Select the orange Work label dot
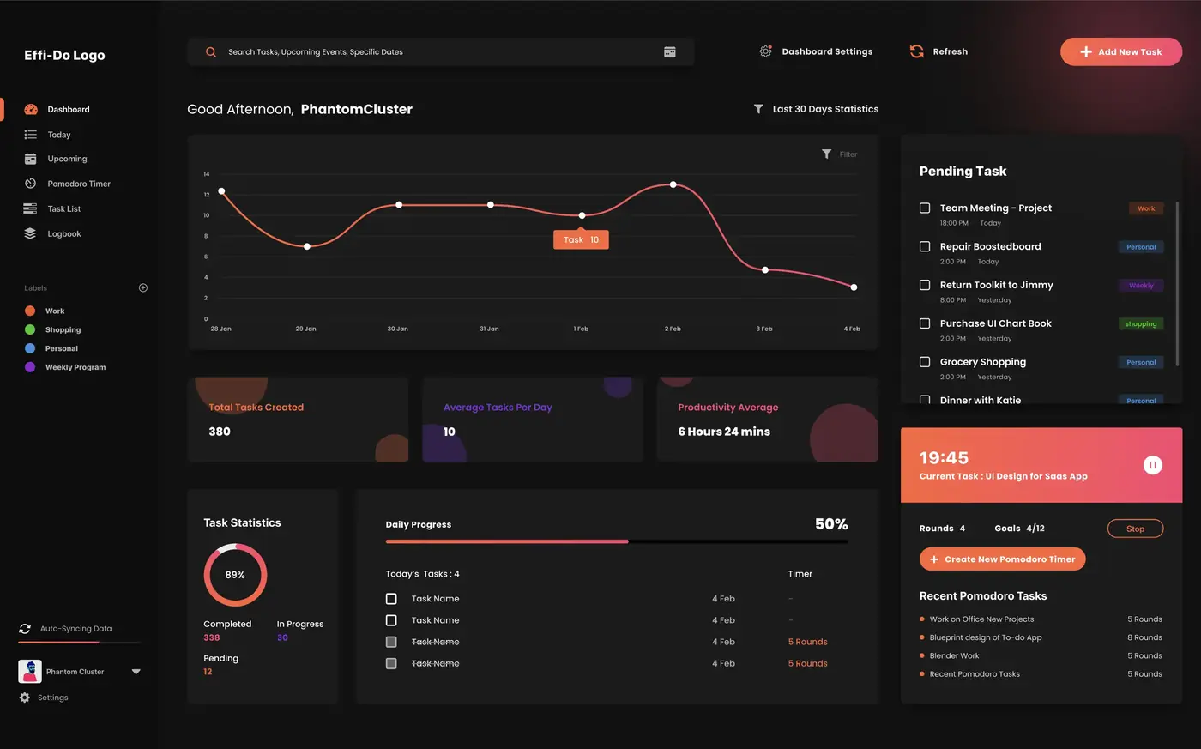1201x749 pixels. click(30, 311)
